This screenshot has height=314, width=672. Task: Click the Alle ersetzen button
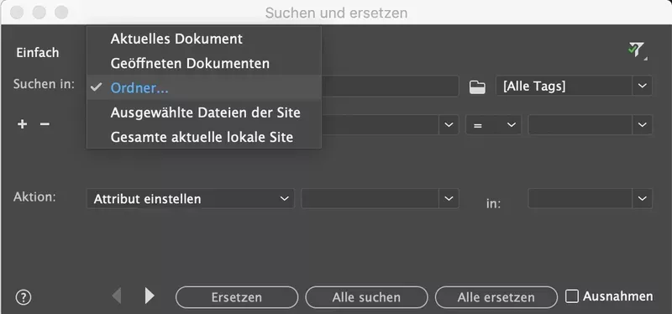pos(496,297)
